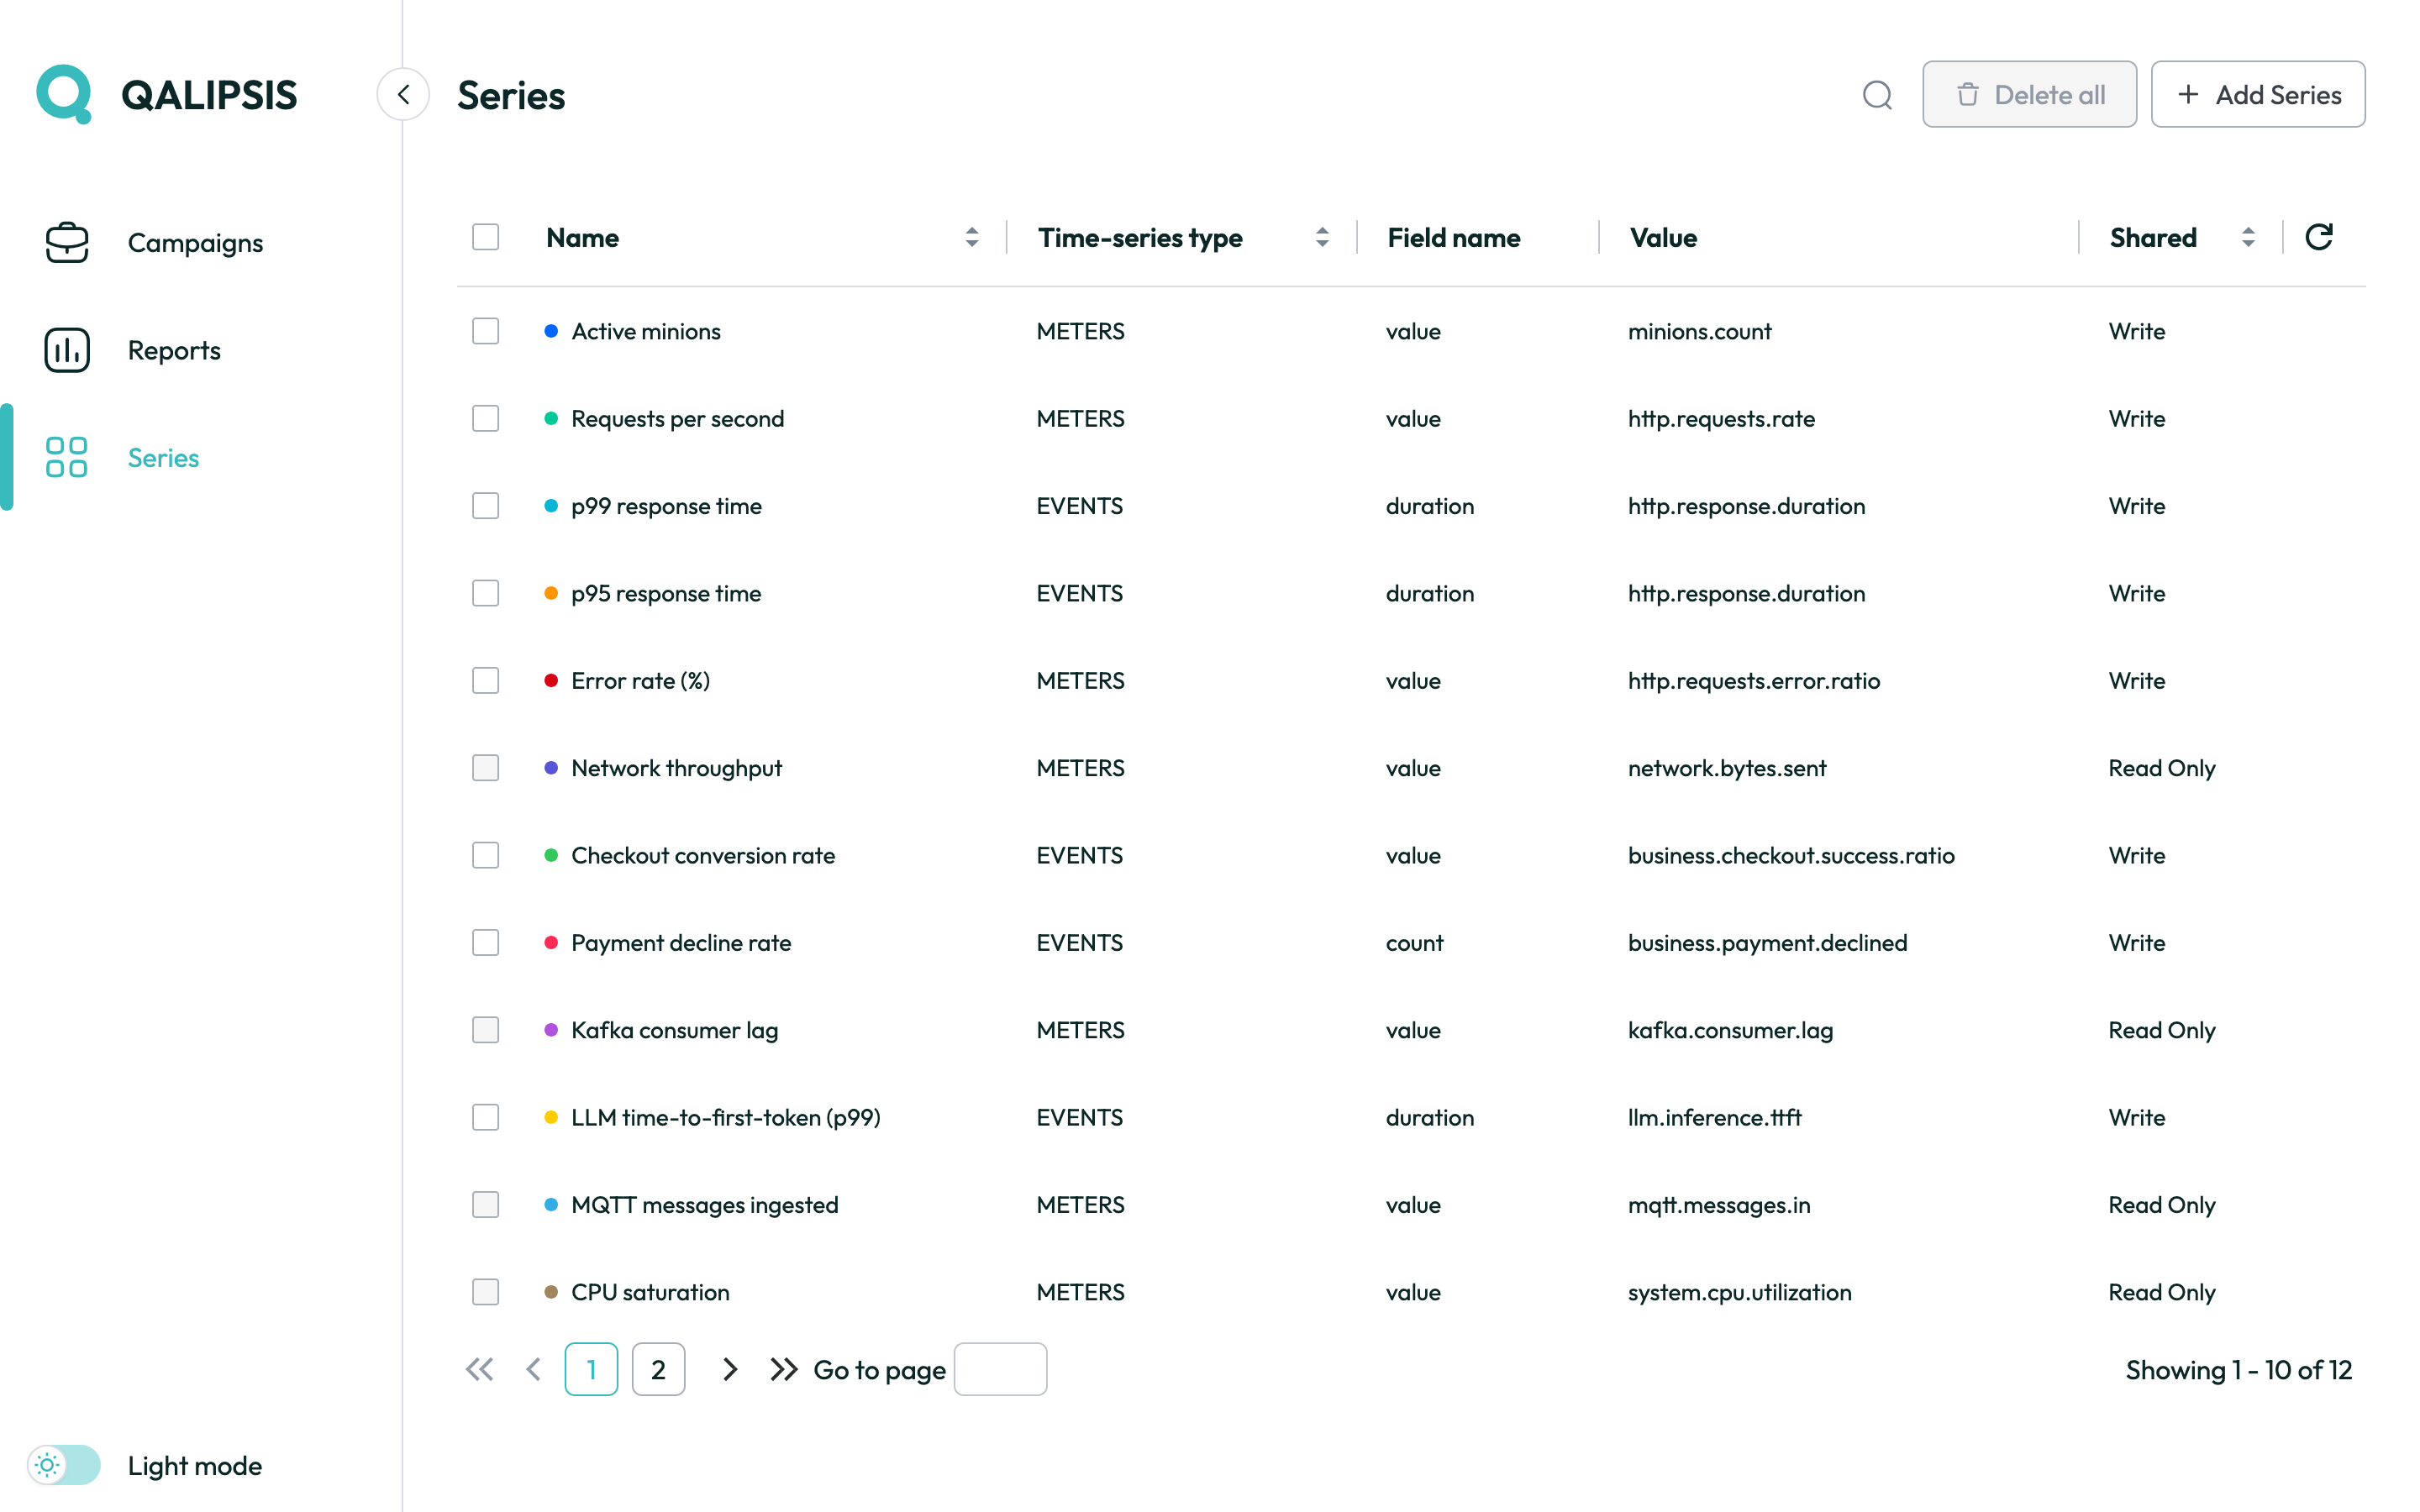The image size is (2420, 1512).
Task: Sort by Name column arrows
Action: tap(971, 237)
